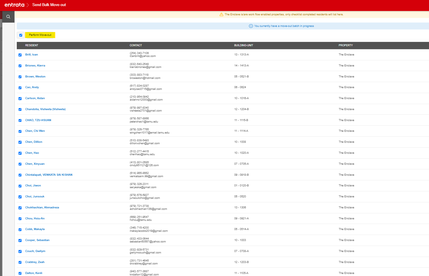
Task: Click the BUILDING-UNIT column header
Action: point(244,45)
